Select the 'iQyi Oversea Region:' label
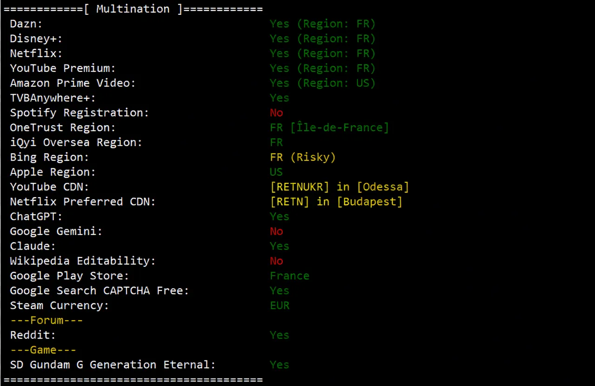This screenshot has height=386, width=595. click(76, 142)
